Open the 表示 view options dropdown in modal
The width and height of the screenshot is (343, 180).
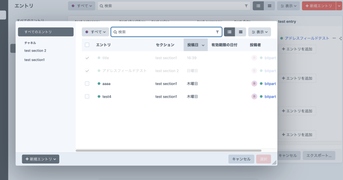coord(259,32)
